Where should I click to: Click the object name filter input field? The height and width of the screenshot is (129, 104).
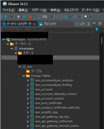(x=47, y=30)
